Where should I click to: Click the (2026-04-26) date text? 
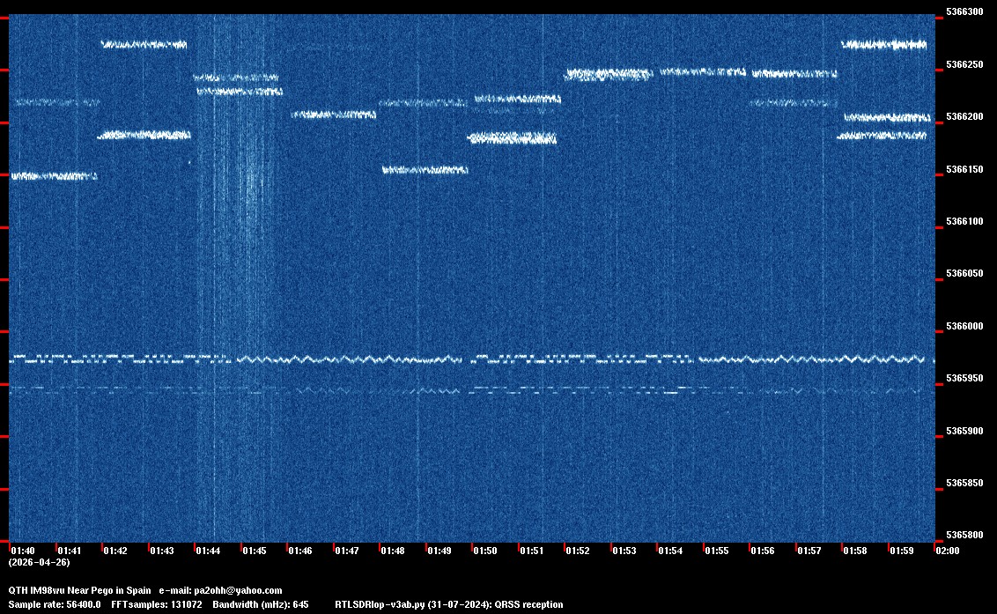[39, 562]
